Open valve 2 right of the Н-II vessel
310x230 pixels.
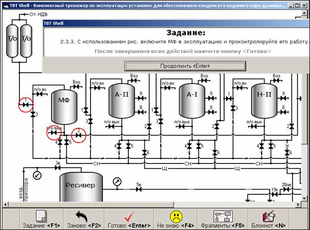pyautogui.click(x=292, y=126)
